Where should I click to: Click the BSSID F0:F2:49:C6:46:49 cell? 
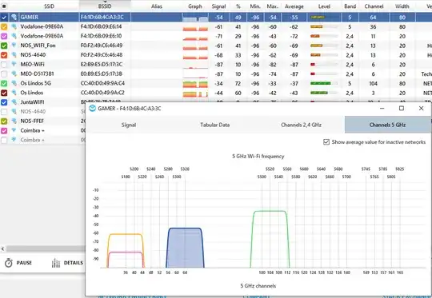102,46
